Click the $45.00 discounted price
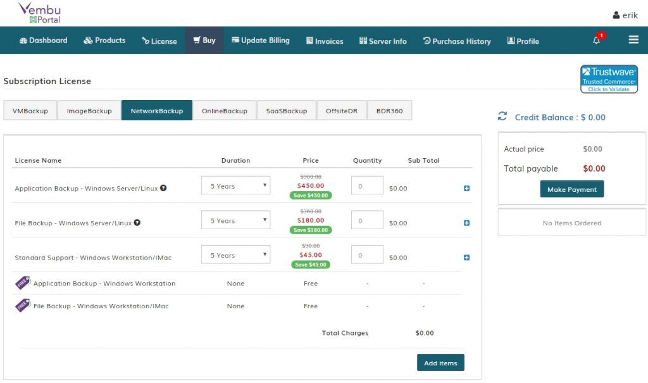 point(311,255)
